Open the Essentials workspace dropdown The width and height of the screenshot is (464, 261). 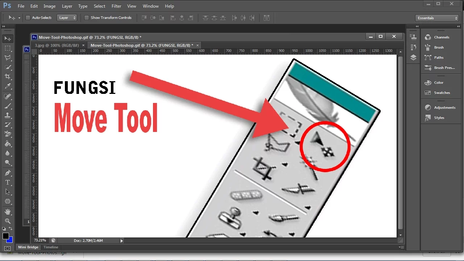438,18
